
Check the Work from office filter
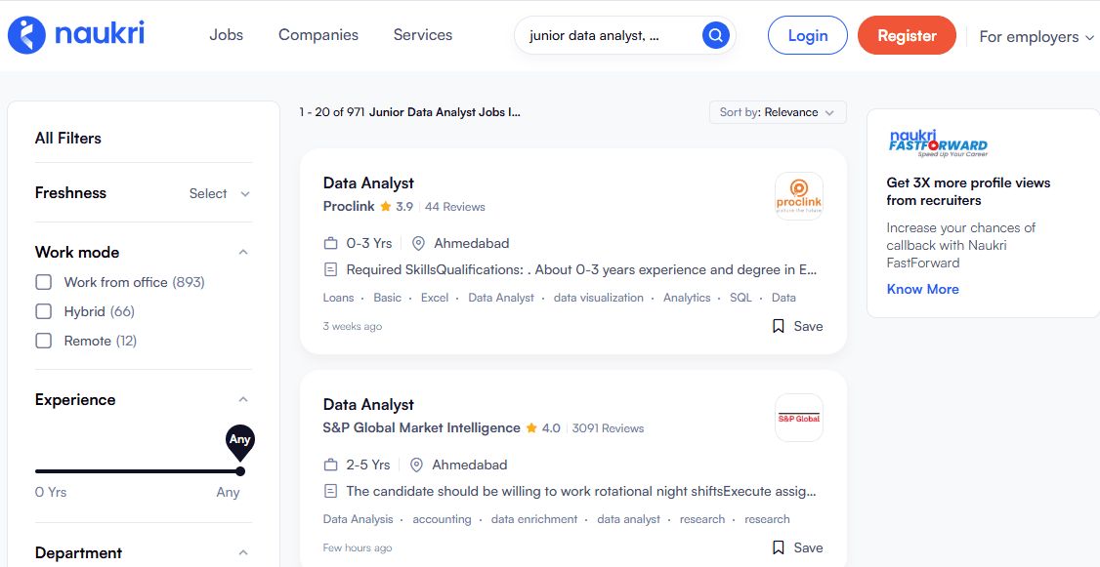(x=43, y=281)
